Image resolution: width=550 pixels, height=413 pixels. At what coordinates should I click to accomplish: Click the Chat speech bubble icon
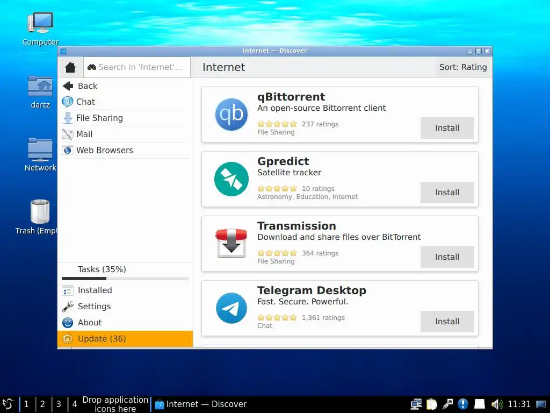click(x=67, y=102)
